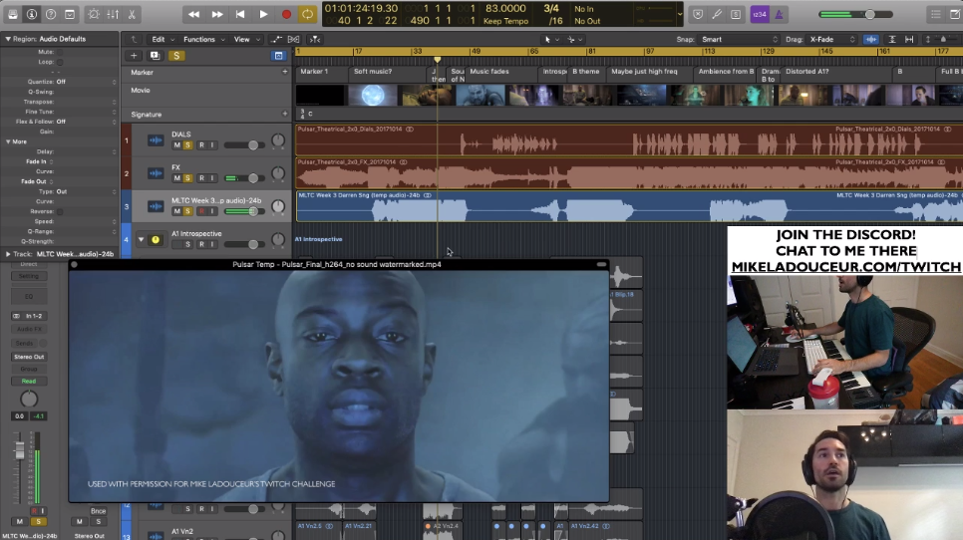Collapse the More section in inspector
963x540 pixels.
coord(8,141)
